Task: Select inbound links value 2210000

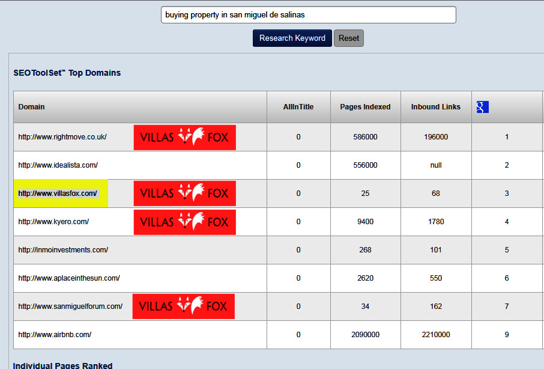Action: 436,335
